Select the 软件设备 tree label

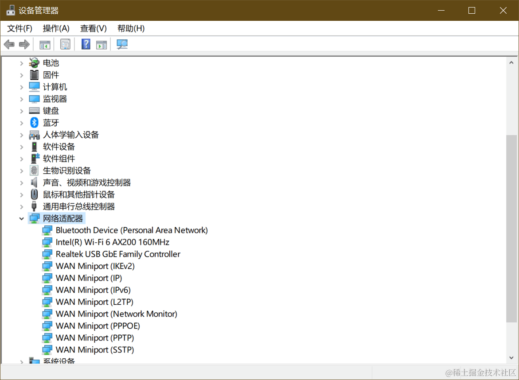point(59,147)
